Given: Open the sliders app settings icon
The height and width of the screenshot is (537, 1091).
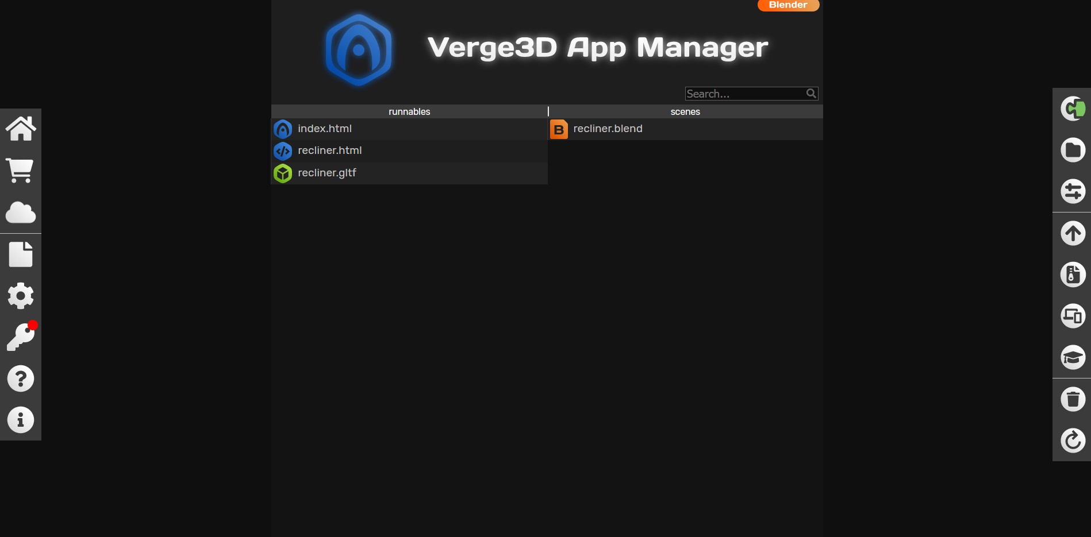Looking at the screenshot, I should click(x=1073, y=191).
